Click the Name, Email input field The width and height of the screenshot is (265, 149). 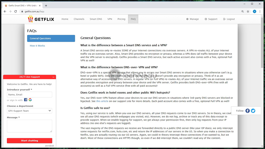[29, 94]
